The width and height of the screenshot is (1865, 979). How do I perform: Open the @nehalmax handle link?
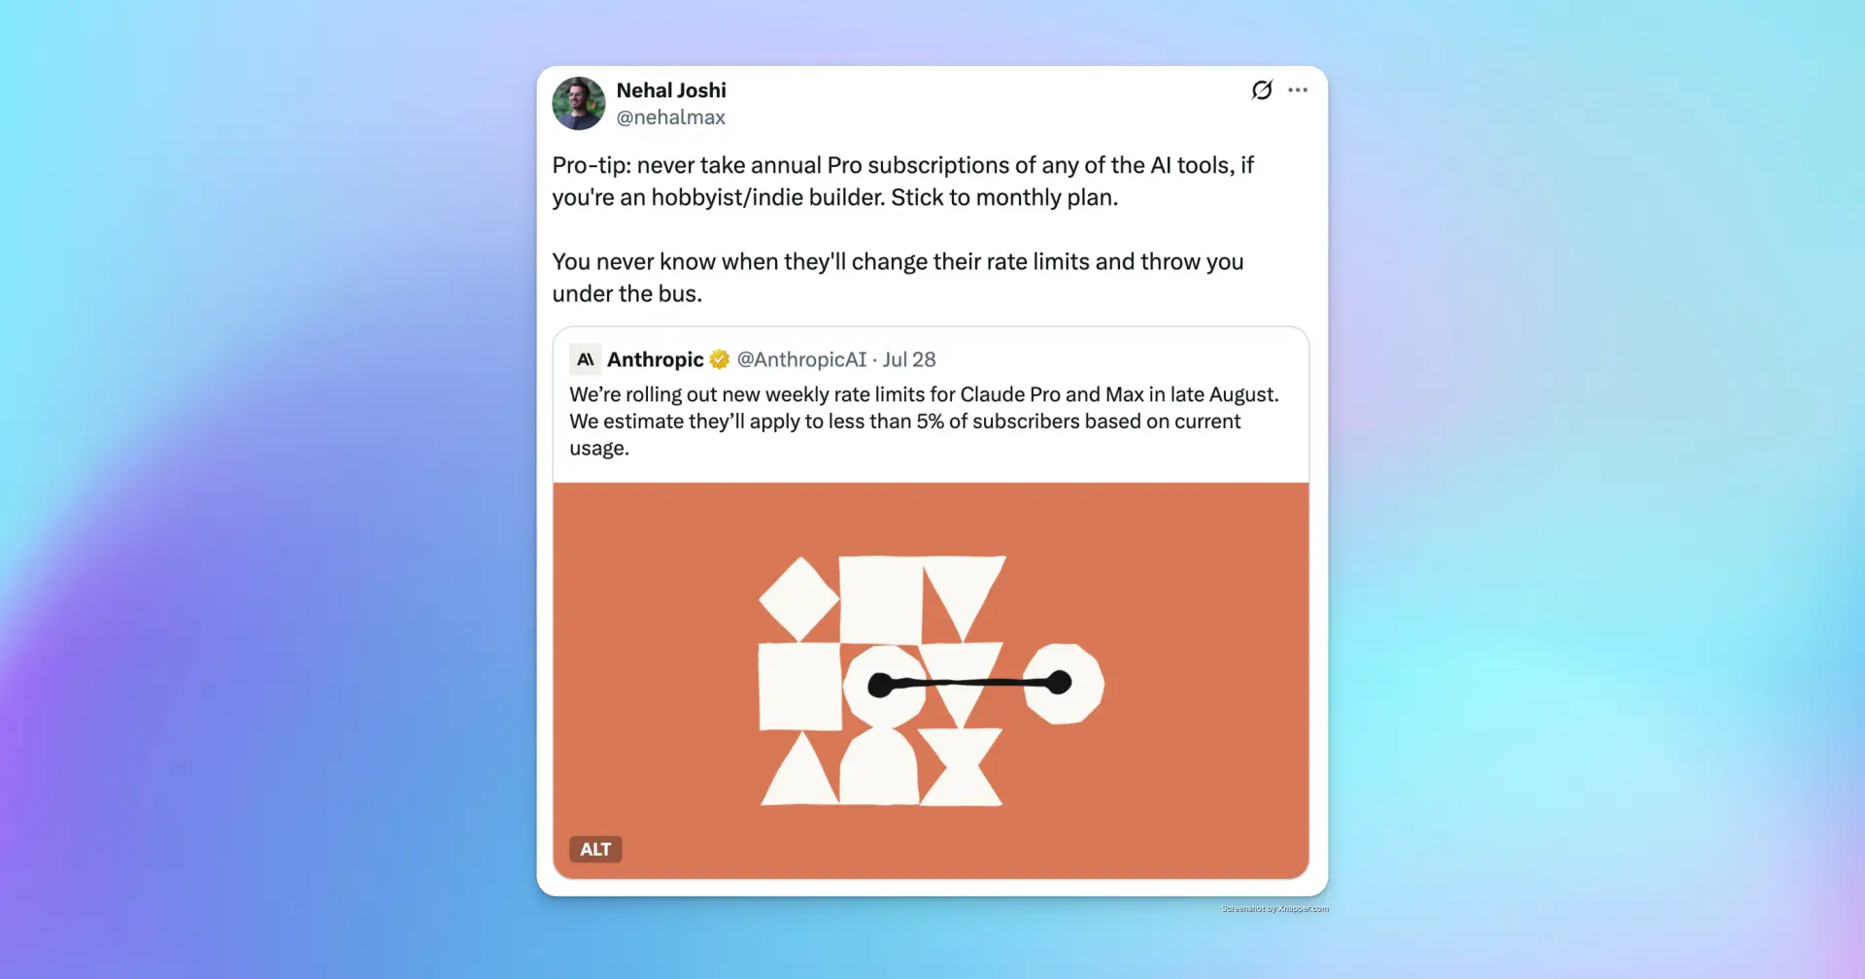[670, 118]
